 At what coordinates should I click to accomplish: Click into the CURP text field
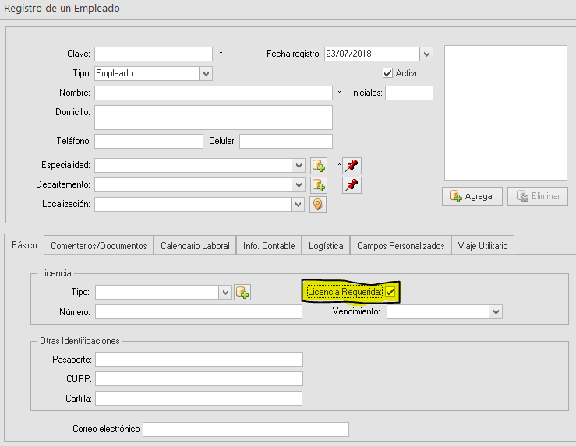(x=199, y=378)
